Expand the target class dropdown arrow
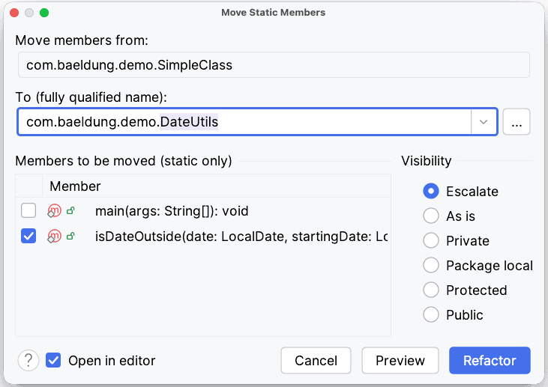The height and width of the screenshot is (387, 548). click(x=484, y=122)
